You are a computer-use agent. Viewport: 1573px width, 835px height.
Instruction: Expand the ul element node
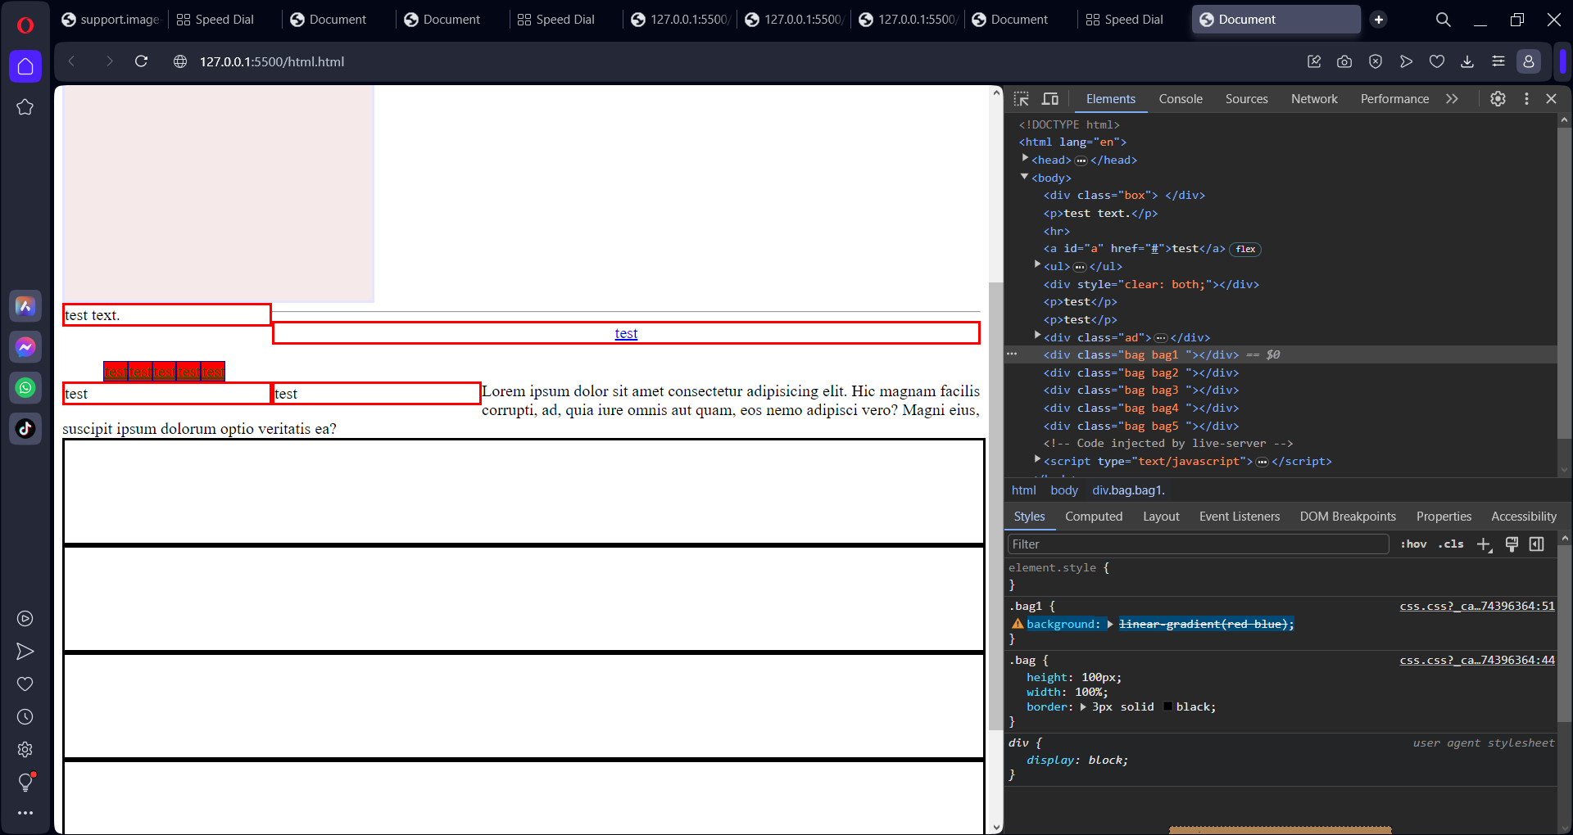1037,265
